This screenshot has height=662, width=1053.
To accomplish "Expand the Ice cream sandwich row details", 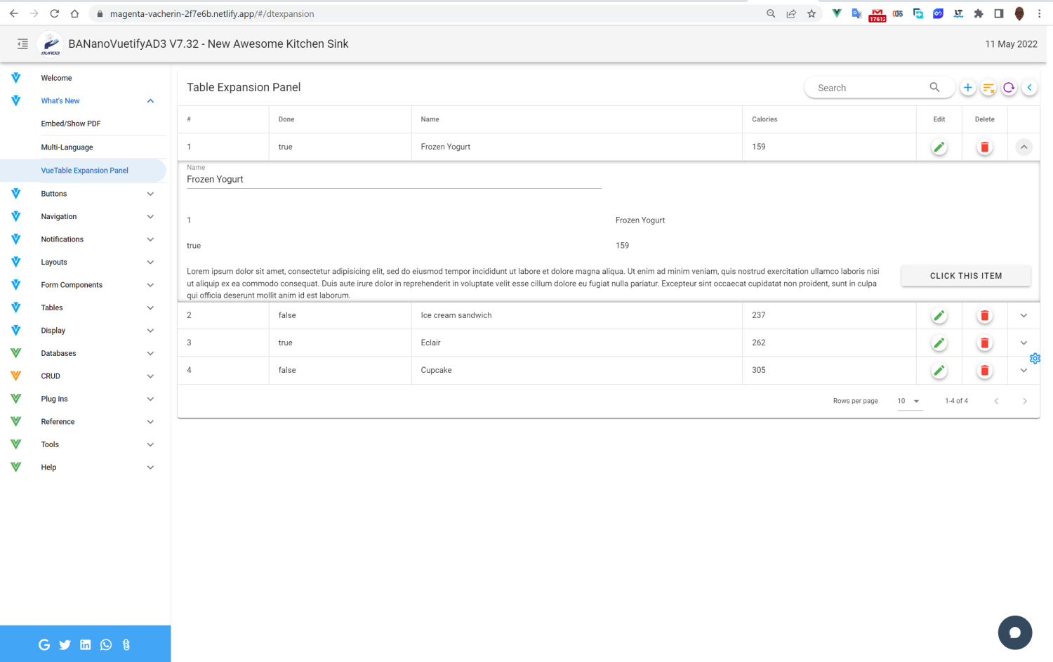I will pos(1024,315).
